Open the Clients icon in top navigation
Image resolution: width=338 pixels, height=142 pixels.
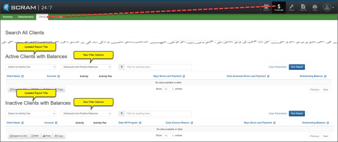point(266,7)
